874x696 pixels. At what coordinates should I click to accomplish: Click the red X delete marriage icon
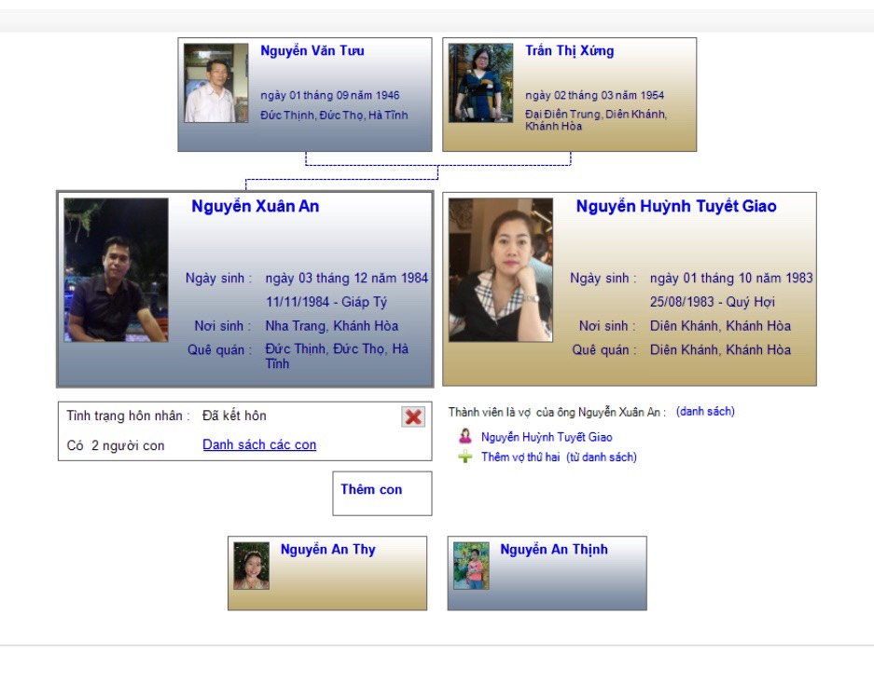[x=413, y=416]
